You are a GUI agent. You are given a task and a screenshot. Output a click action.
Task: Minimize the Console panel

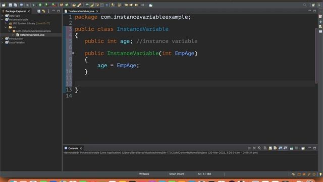(309, 148)
